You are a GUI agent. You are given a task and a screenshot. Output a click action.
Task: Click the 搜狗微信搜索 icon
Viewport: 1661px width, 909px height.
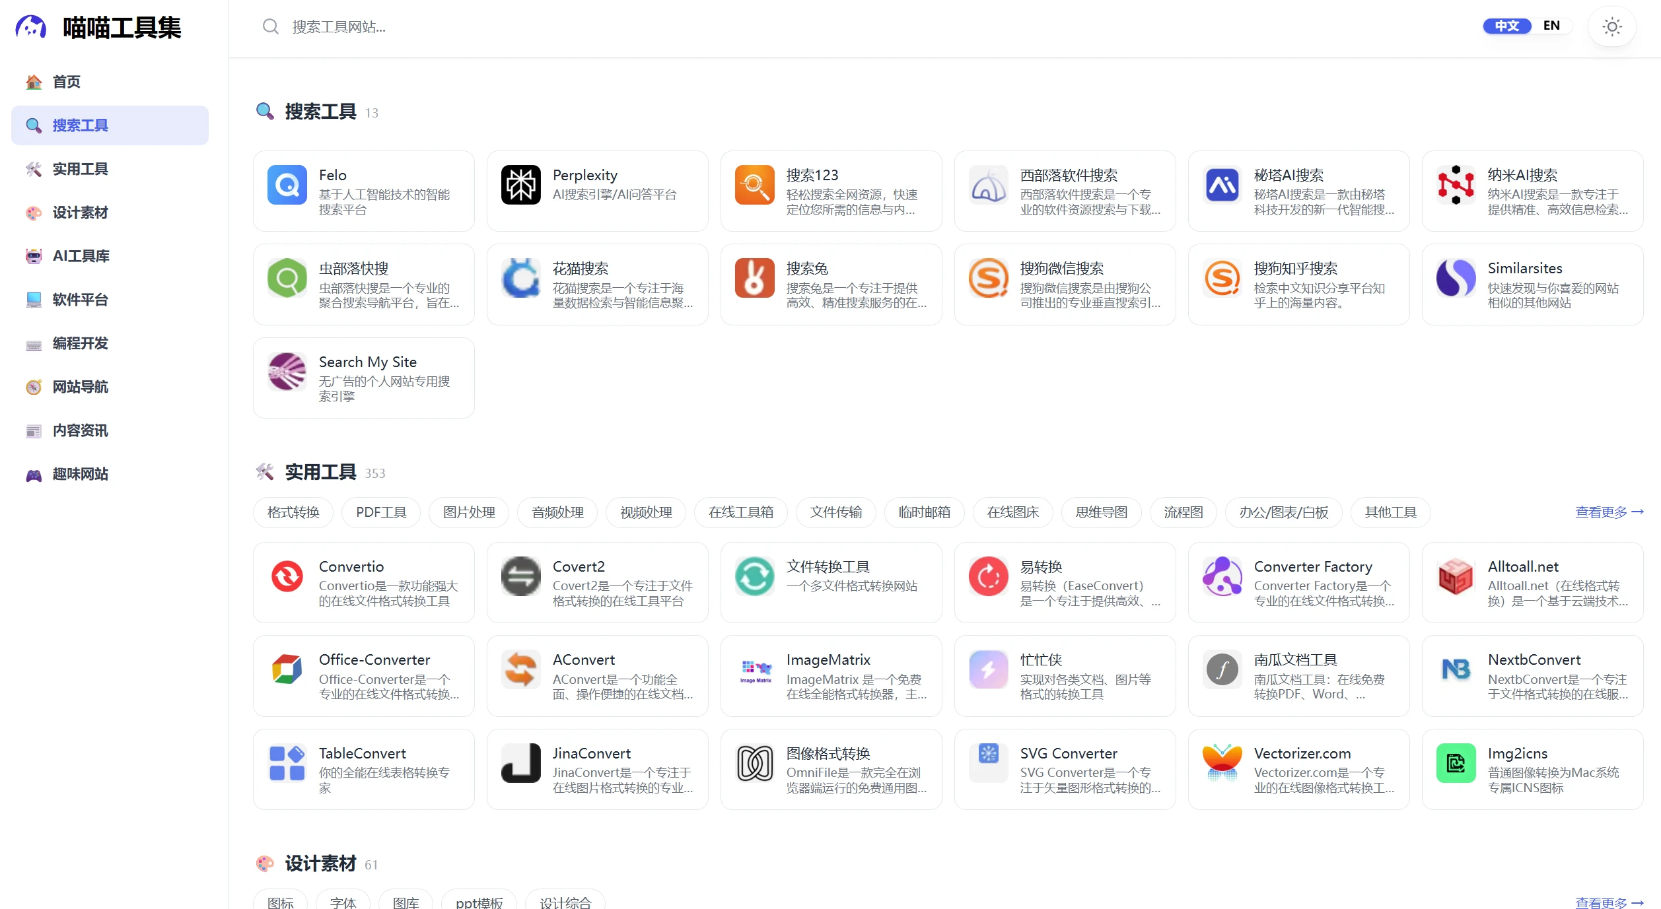pyautogui.click(x=988, y=278)
